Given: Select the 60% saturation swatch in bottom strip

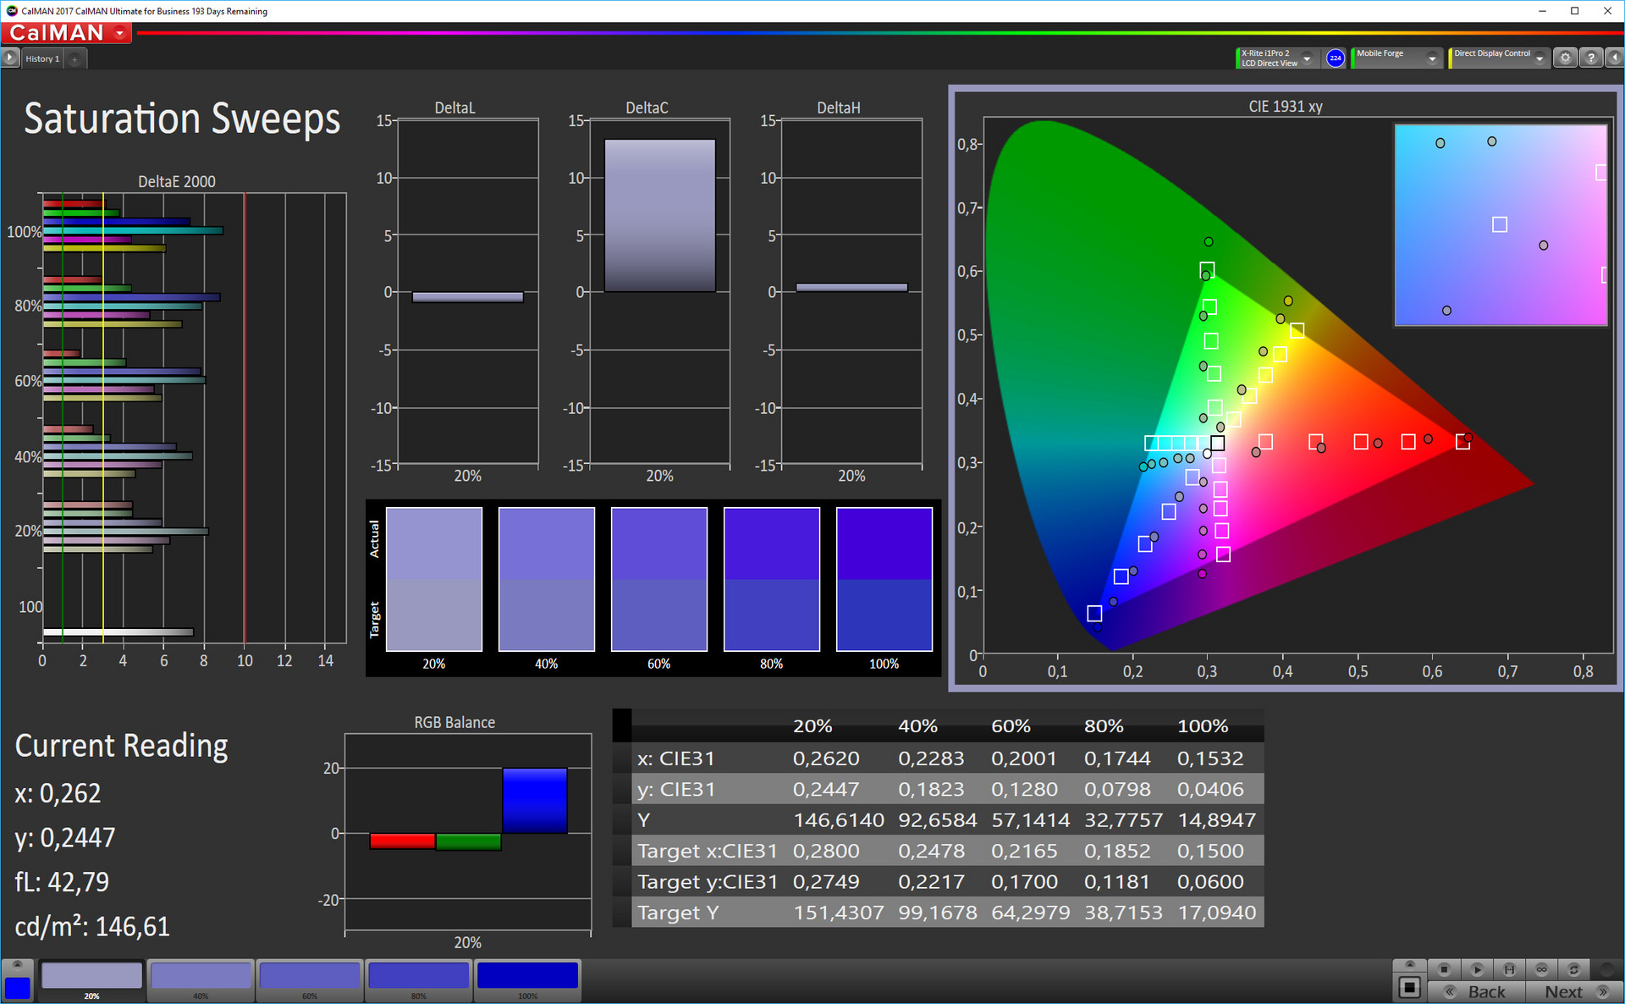Looking at the screenshot, I should (x=309, y=980).
